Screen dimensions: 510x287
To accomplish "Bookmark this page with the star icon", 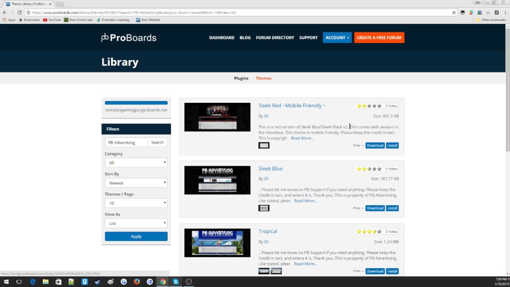I will (x=454, y=12).
